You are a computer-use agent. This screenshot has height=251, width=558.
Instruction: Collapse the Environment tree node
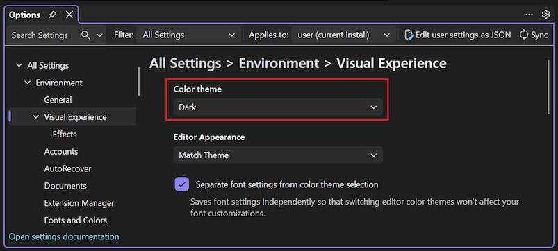(27, 83)
